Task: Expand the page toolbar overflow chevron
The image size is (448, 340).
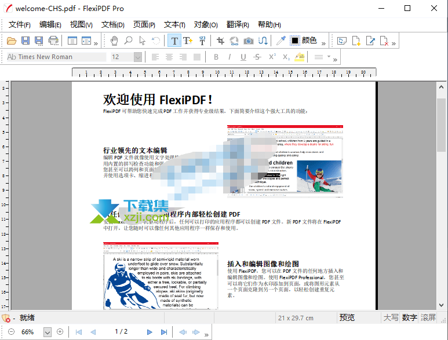Action: [394, 43]
